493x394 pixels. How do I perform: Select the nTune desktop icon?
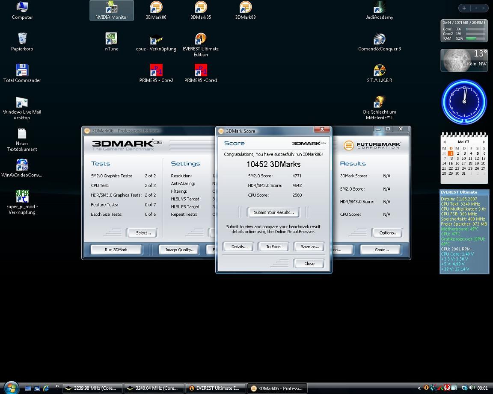tap(112, 42)
